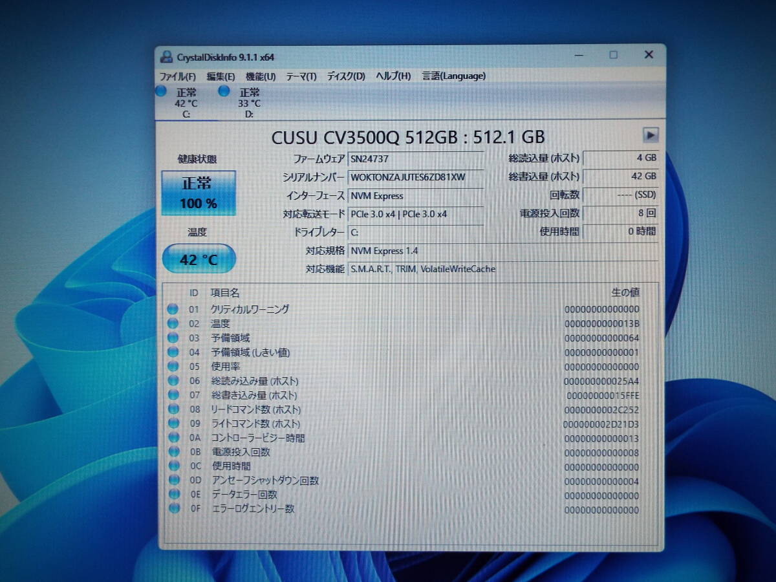Viewport: 776px width, 582px height.
Task: Click the rotation rate value ---- (SSD)
Action: pos(621,194)
